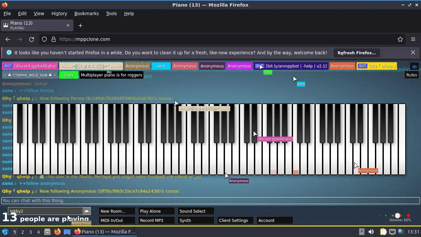Switch to workspace 3
The width and height of the screenshot is (421, 237).
click(x=30, y=232)
